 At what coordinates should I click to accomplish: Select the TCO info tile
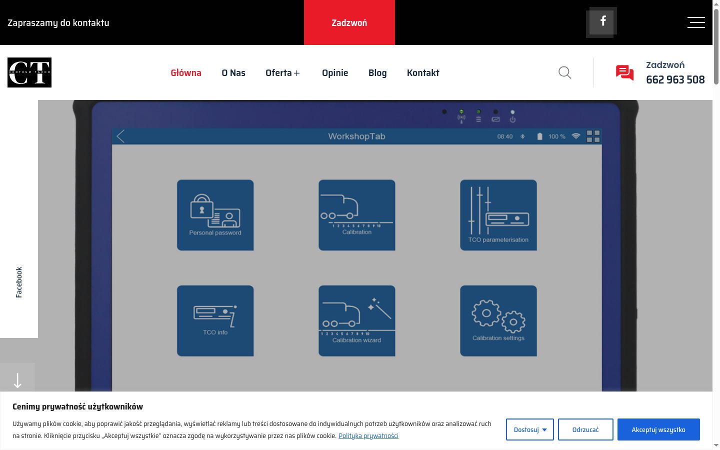tap(215, 321)
